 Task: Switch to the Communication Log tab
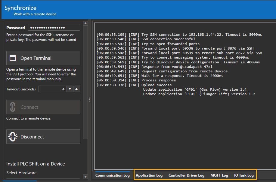click(x=113, y=175)
